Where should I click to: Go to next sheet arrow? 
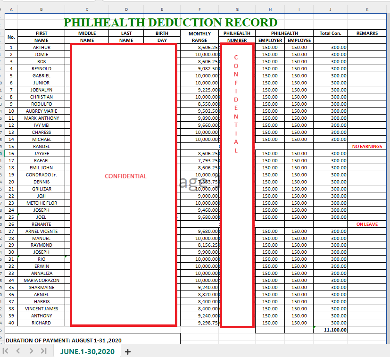pyautogui.click(x=31, y=351)
